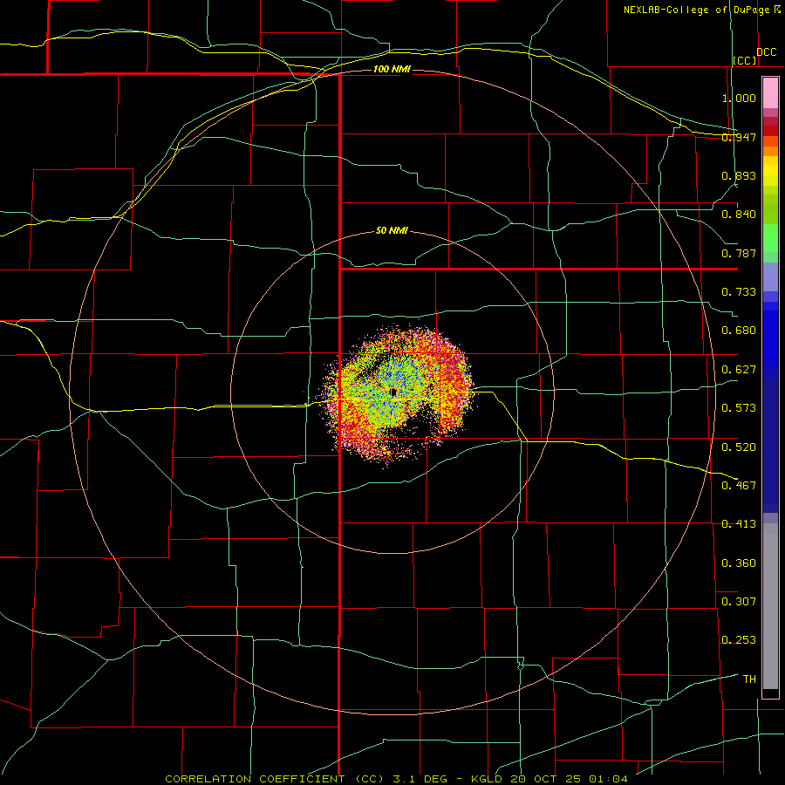Click the 0.360 scale value
The image size is (785, 785).
[x=739, y=563]
